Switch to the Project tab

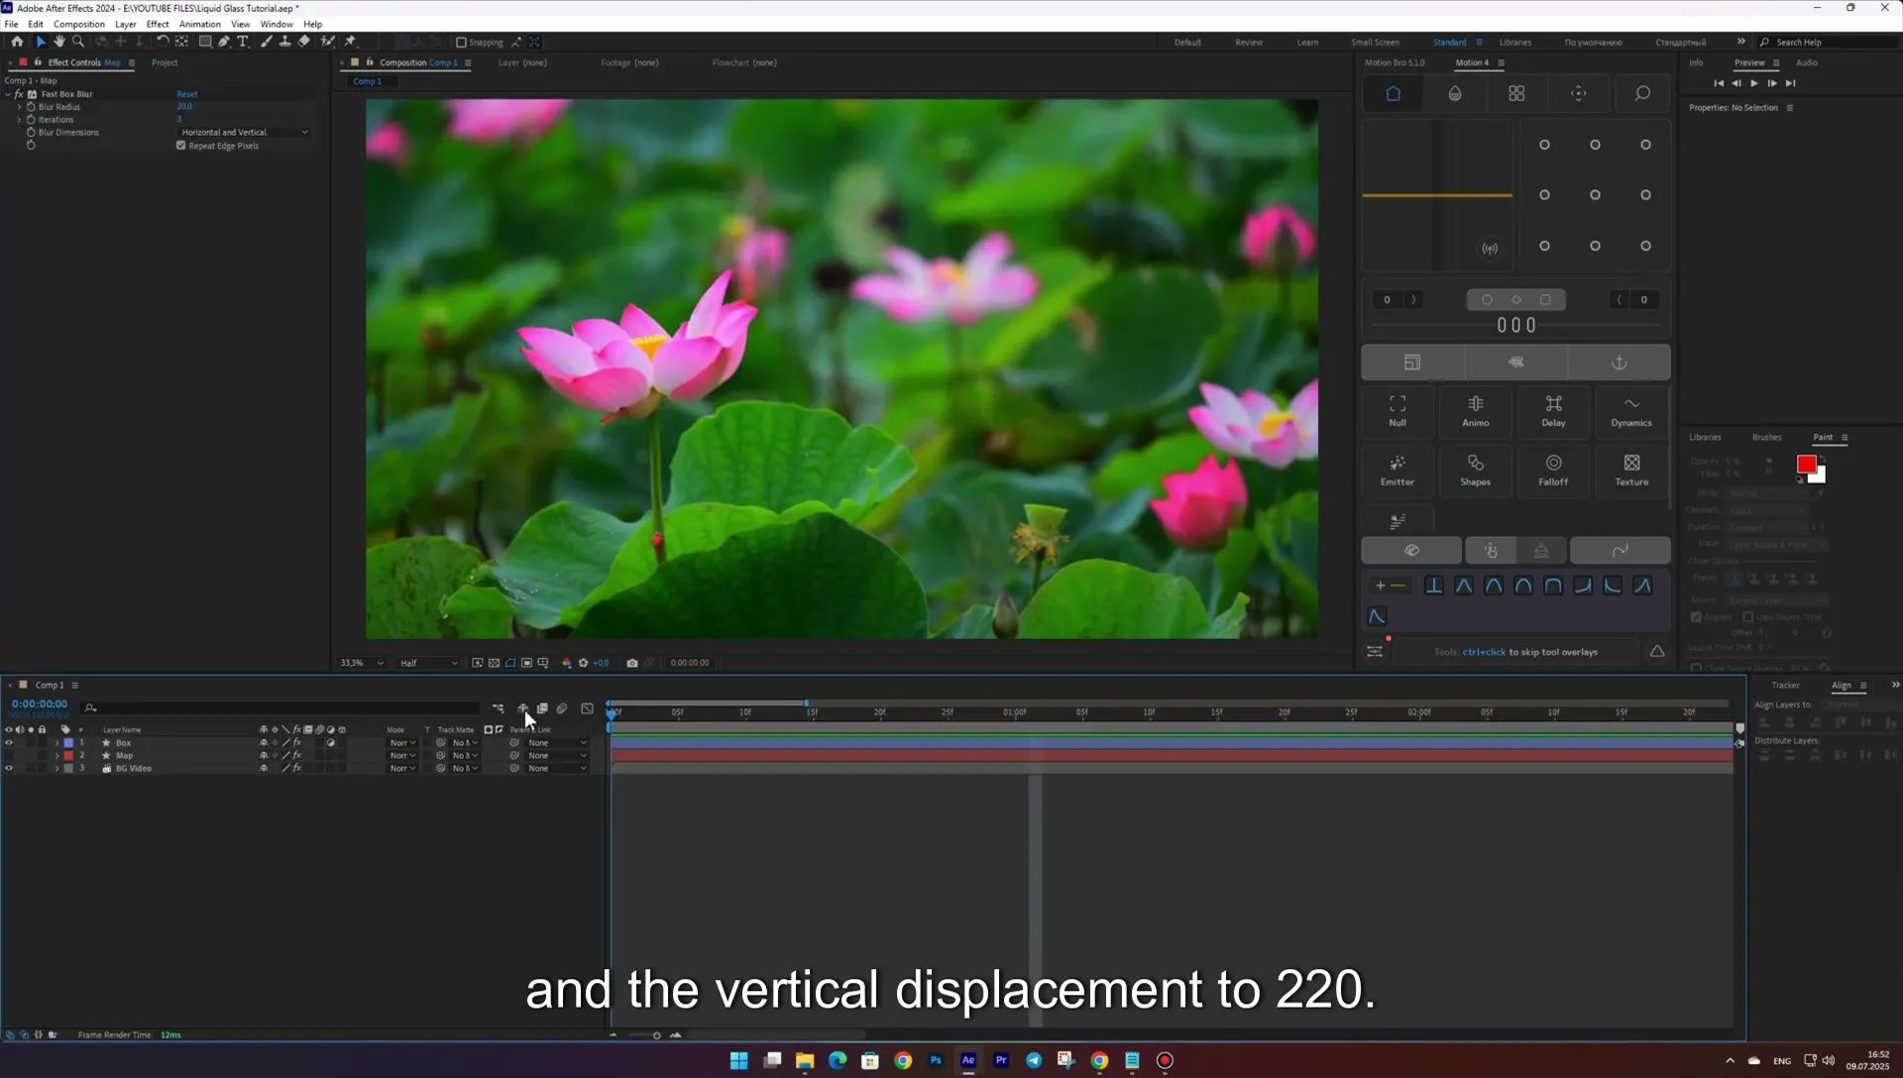165,62
